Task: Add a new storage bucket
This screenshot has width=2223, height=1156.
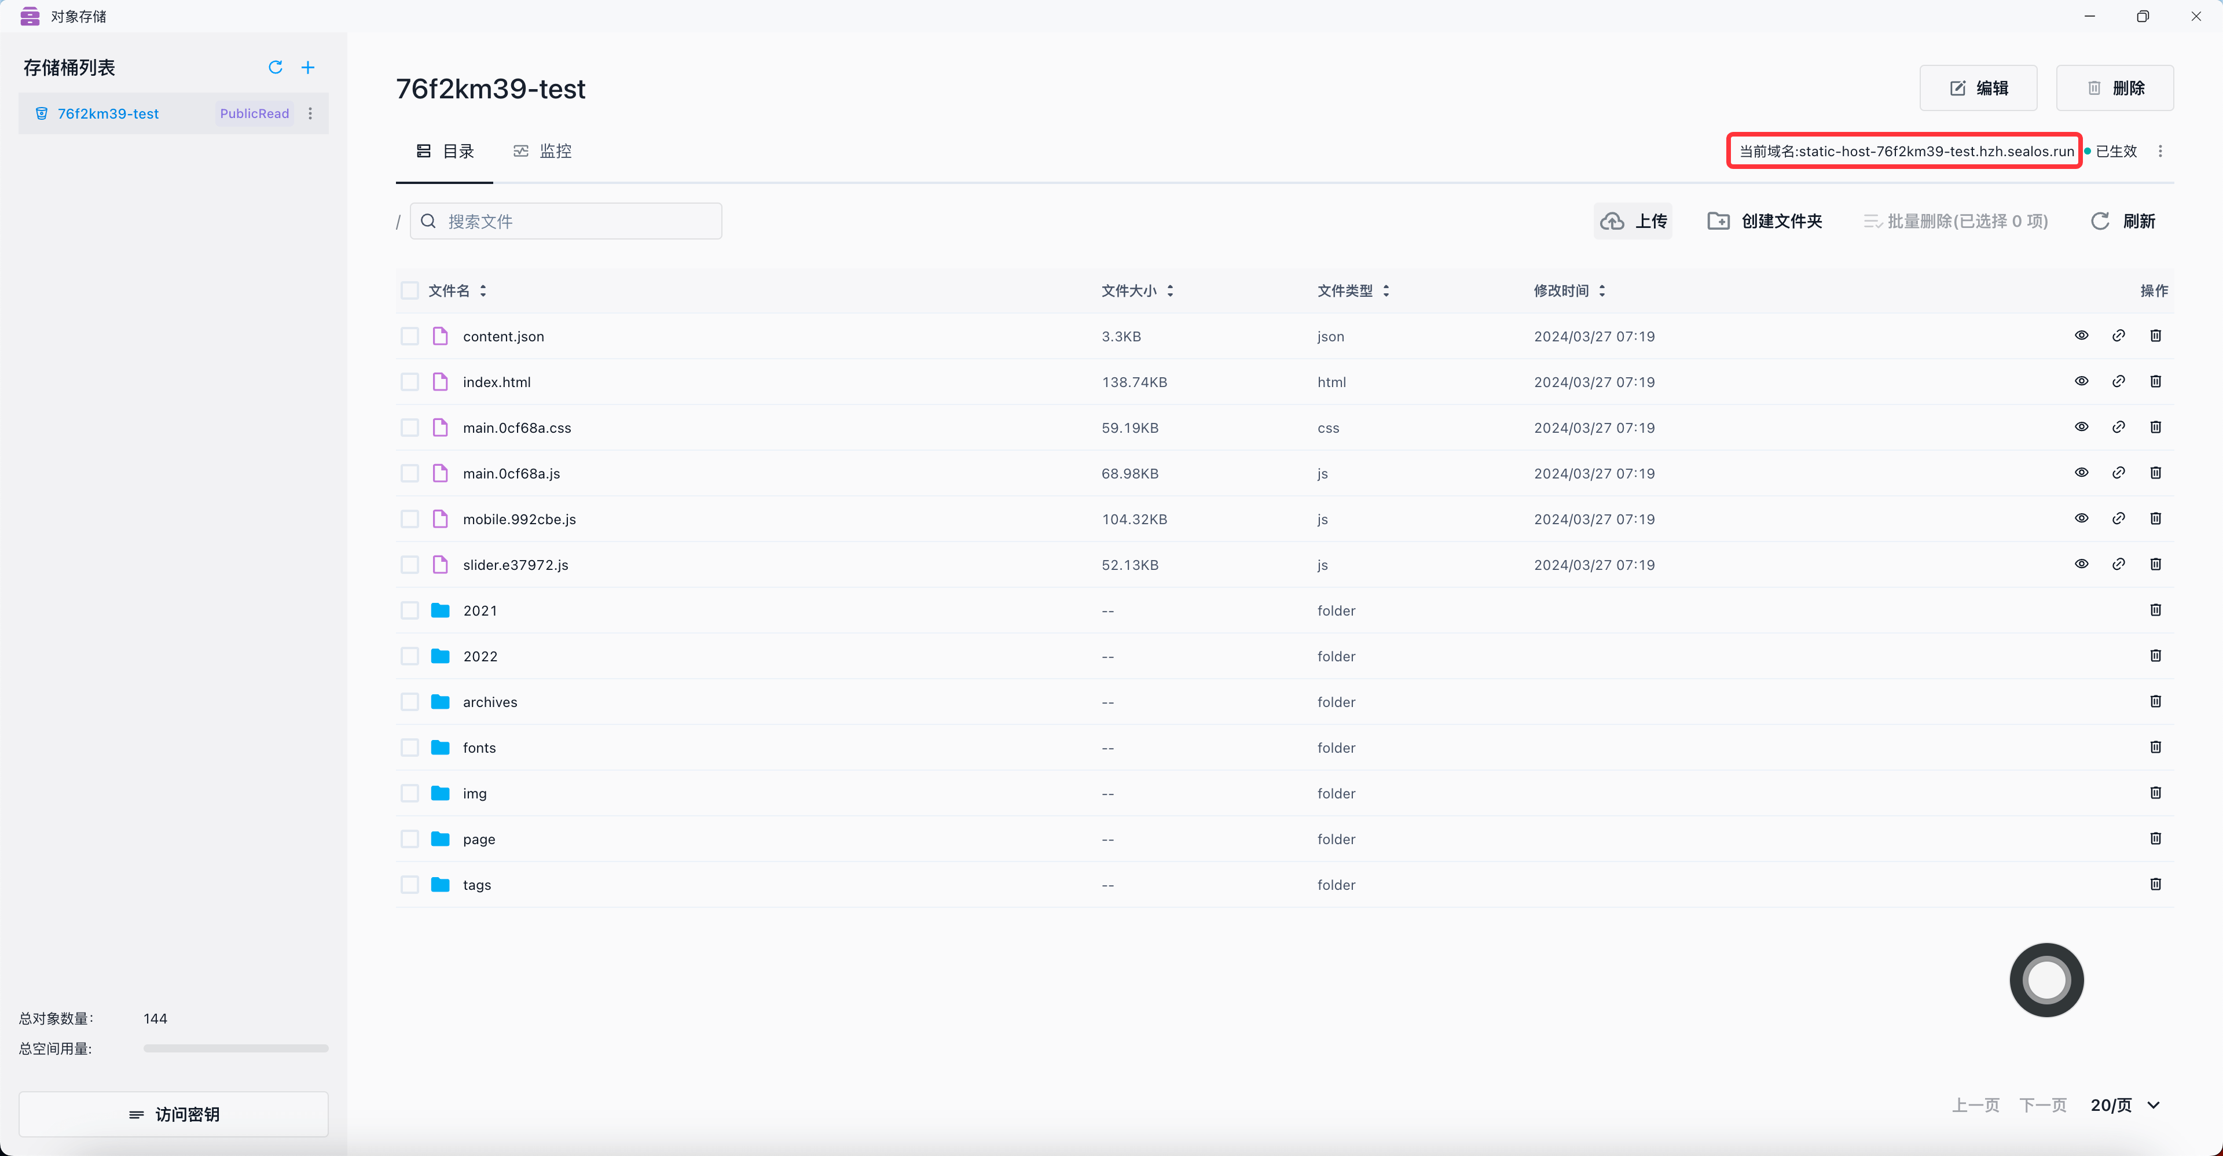Action: [x=308, y=67]
